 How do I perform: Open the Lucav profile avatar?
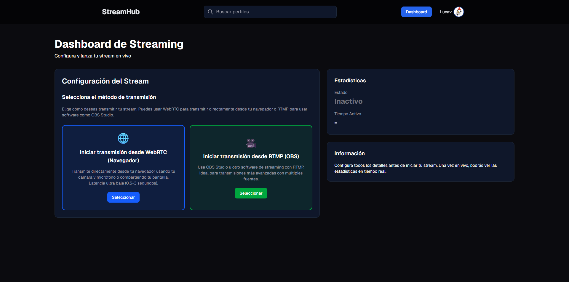[x=458, y=12]
